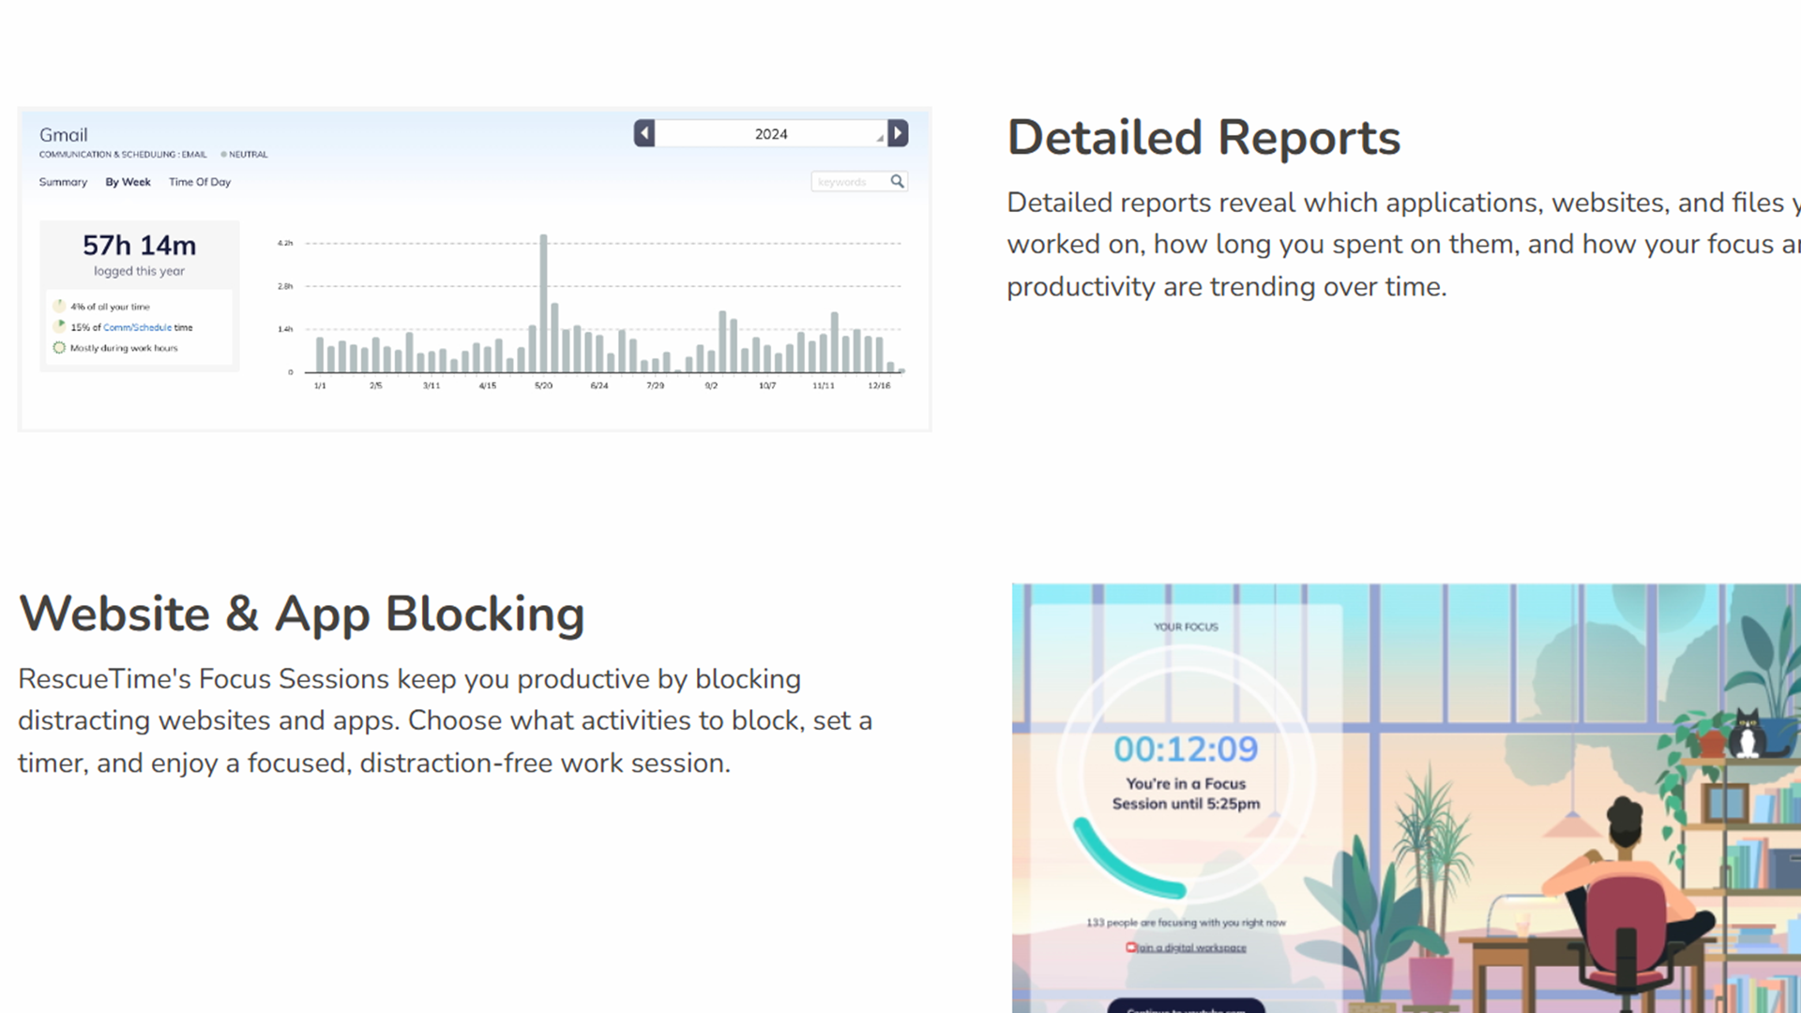Click the gray NEUTRAL status dot

(224, 154)
